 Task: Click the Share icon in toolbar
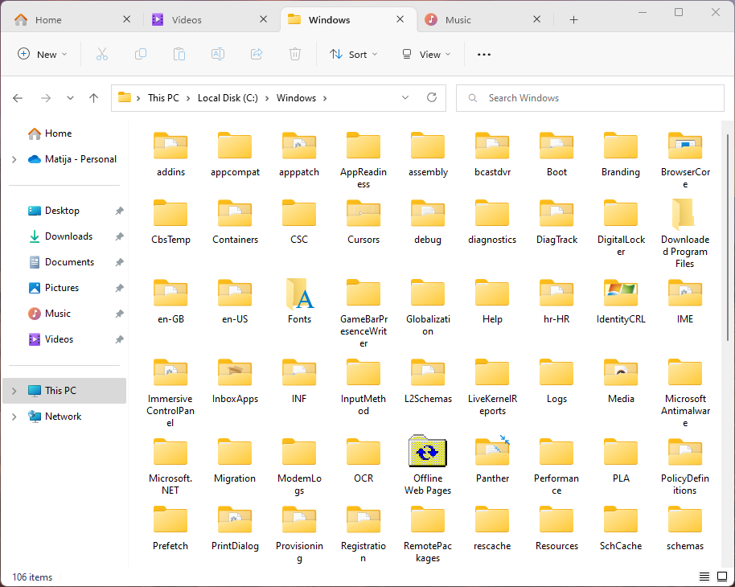point(257,55)
